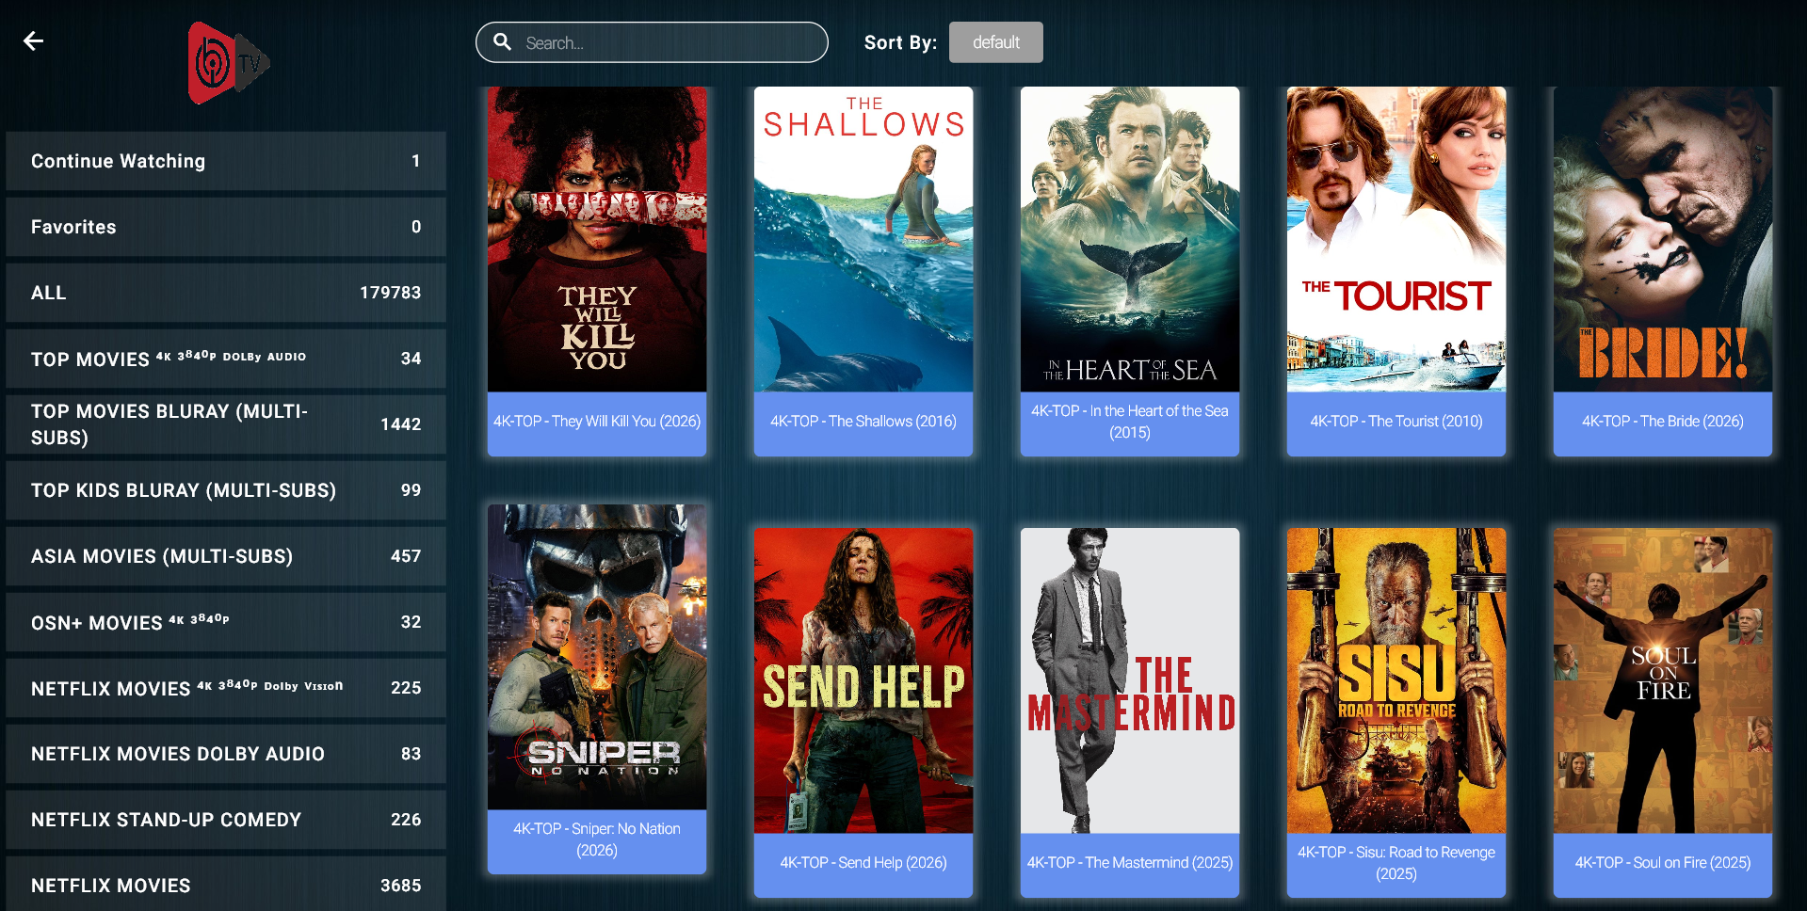Click '4K-TOP - In the Heart of the Sea (2015)' title

(1130, 422)
